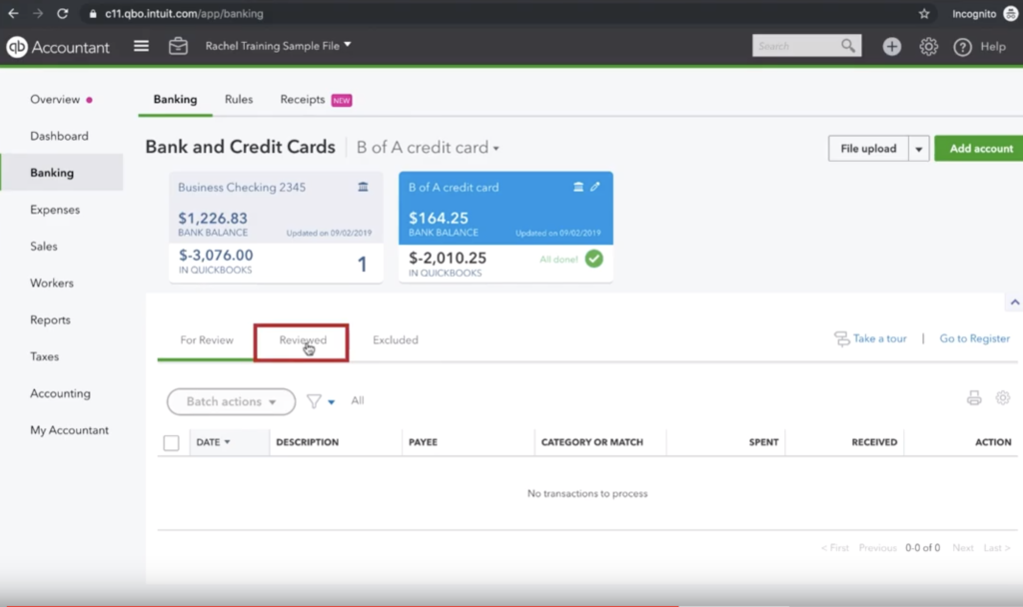1023x607 pixels.
Task: Open table settings gear icon
Action: tap(1003, 397)
